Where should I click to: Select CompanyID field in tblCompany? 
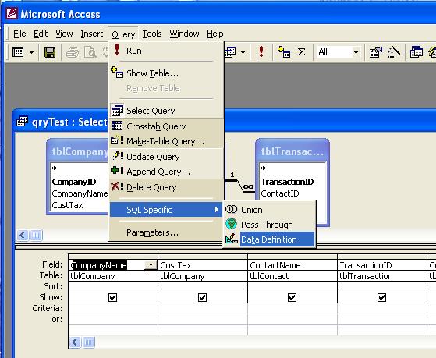coord(79,182)
